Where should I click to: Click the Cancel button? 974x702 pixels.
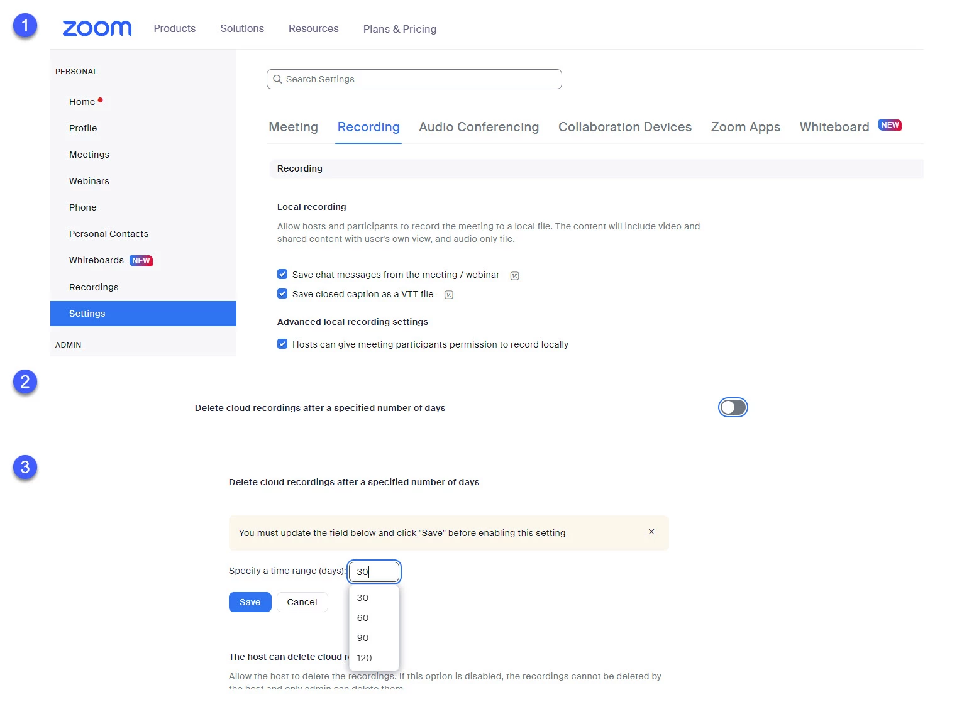tap(302, 602)
